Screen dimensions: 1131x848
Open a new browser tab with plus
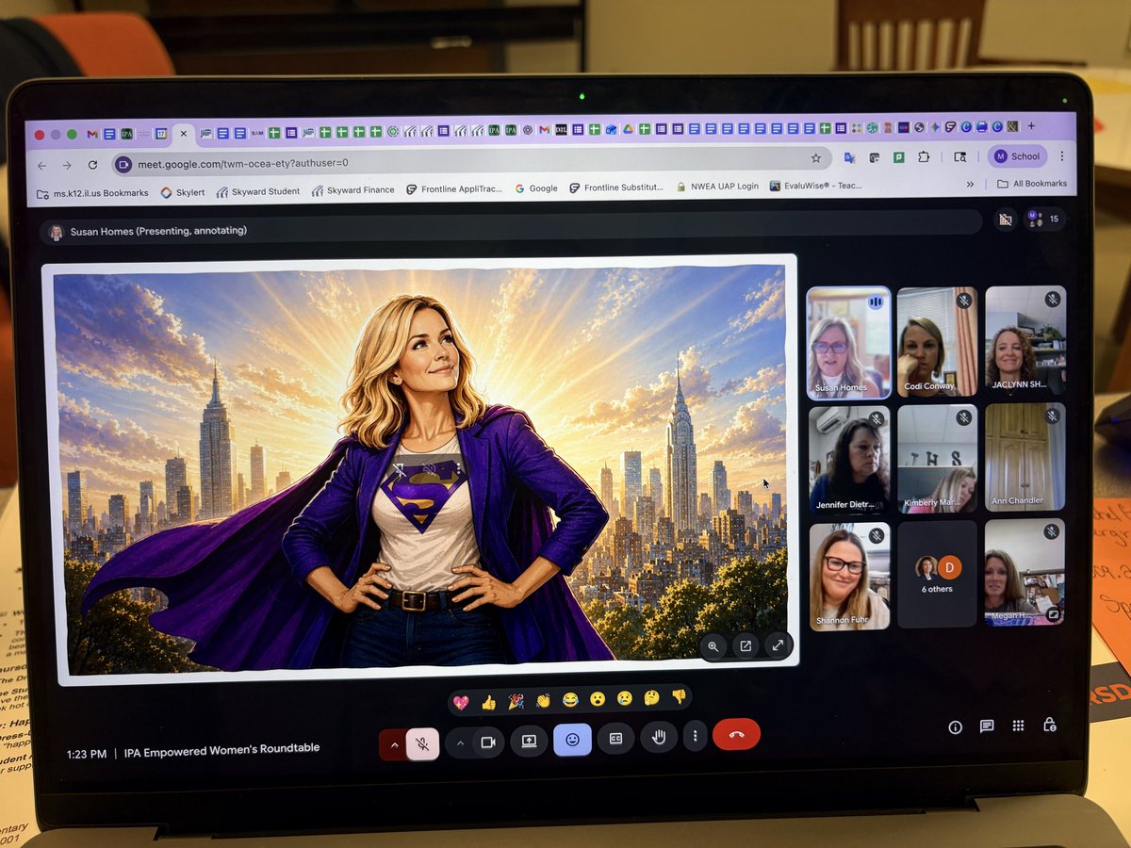(1031, 125)
